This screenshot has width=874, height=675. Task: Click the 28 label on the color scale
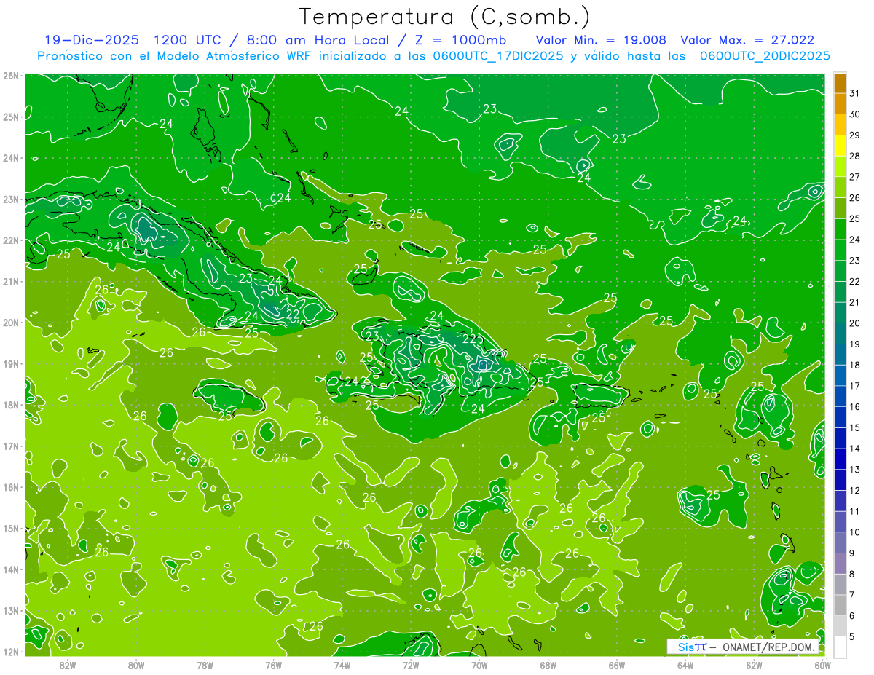click(855, 156)
